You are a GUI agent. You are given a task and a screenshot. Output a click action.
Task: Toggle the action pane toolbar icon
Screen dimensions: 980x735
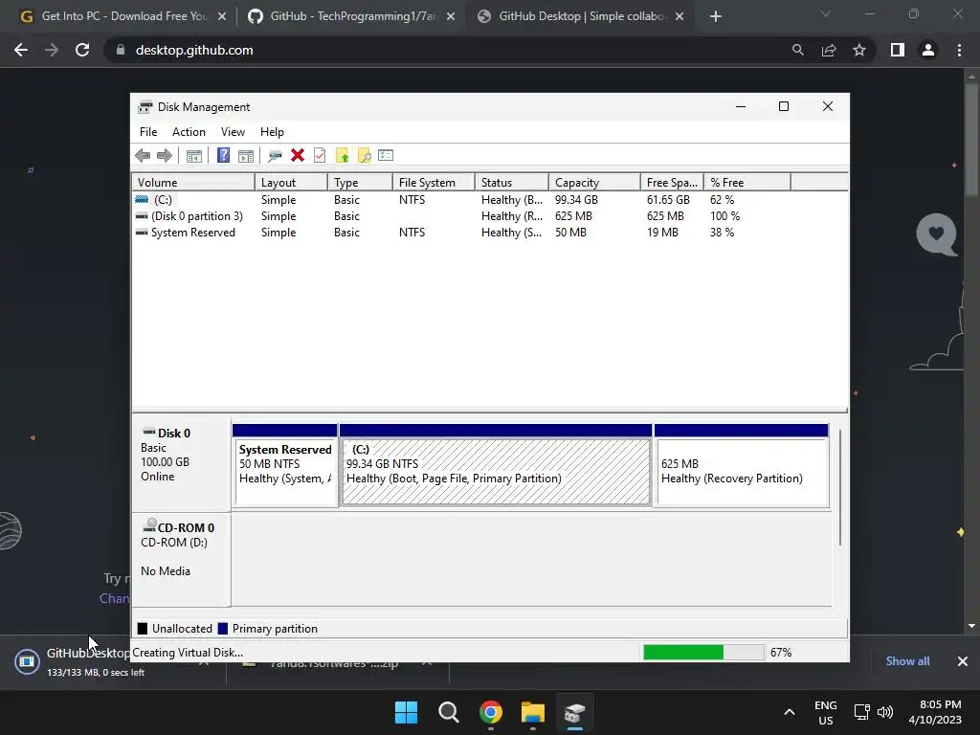(246, 156)
